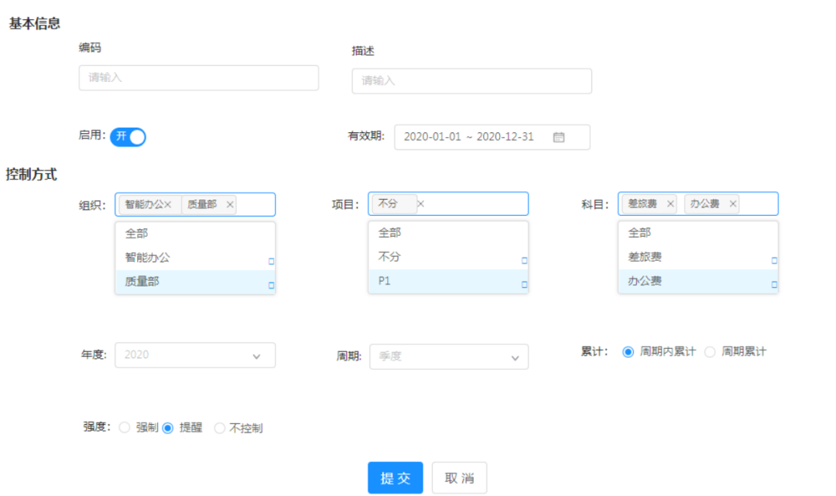
Task: Open the 有效期 calendar icon
Action: tap(558, 138)
